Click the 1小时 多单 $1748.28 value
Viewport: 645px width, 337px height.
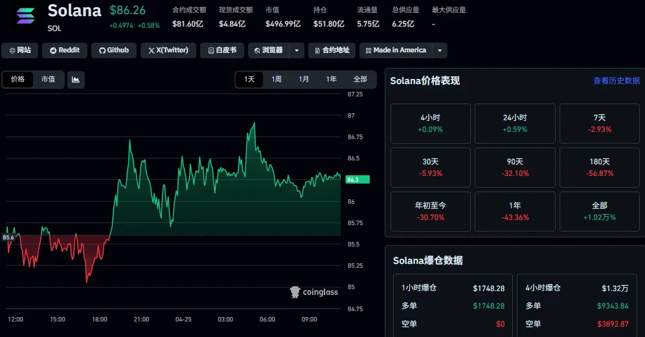pos(489,306)
